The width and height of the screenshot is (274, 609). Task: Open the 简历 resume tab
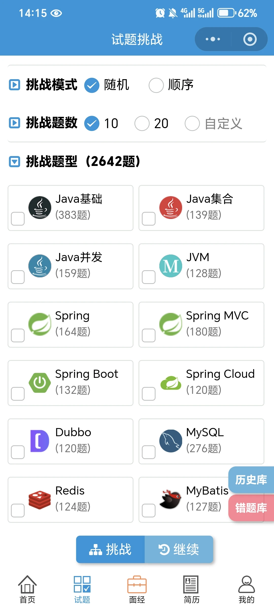point(192,589)
